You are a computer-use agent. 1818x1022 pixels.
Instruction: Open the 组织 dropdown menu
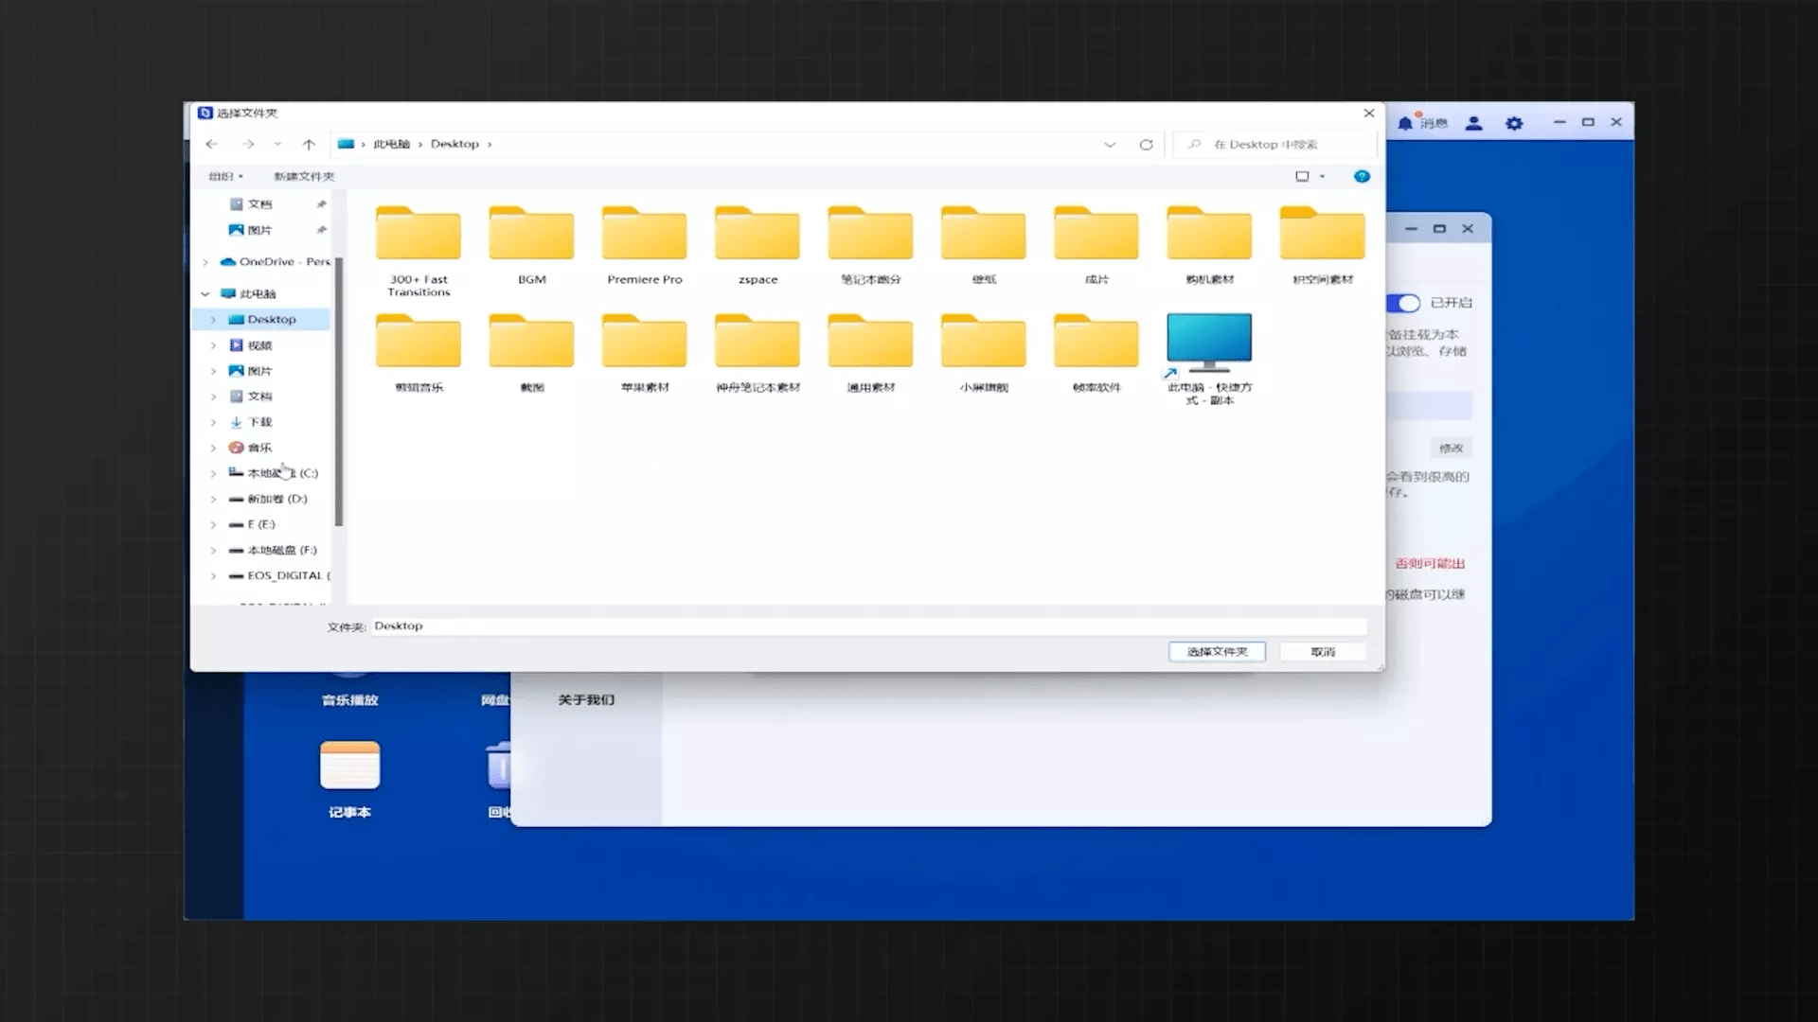pyautogui.click(x=225, y=176)
